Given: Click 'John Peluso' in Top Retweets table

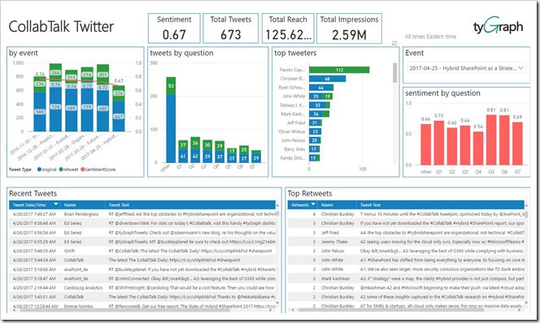Looking at the screenshot, I should [x=333, y=251].
